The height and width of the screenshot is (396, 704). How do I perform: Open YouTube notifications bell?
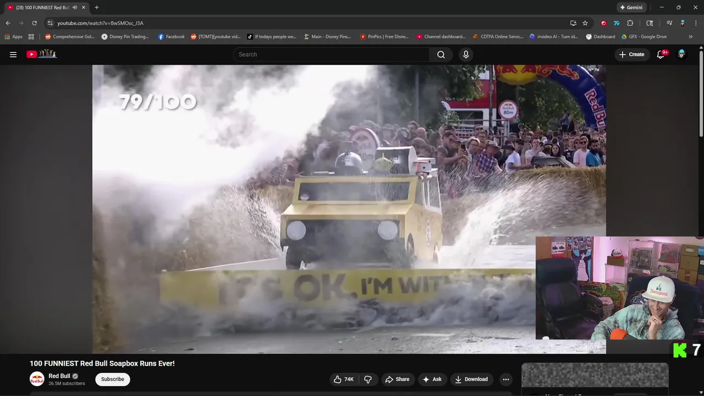[x=661, y=54]
